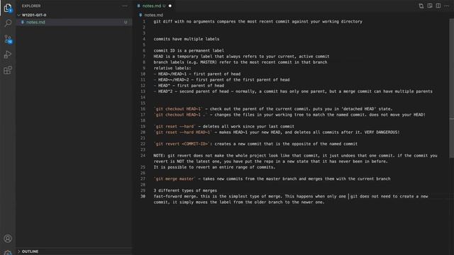454x255 pixels.
Task: Open markdown preview to the side
Action: click(x=430, y=6)
